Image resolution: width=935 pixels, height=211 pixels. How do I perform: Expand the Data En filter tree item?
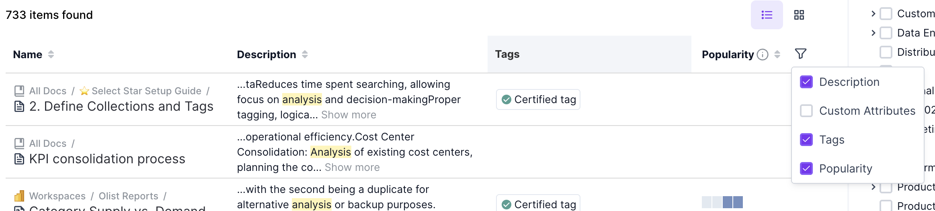click(873, 33)
